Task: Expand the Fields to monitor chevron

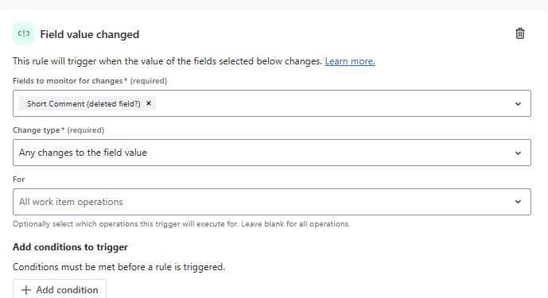Action: (x=518, y=104)
